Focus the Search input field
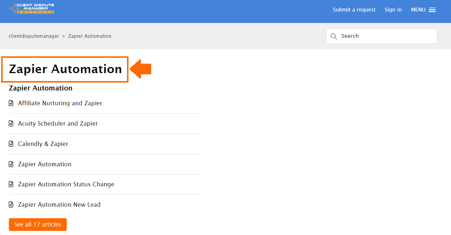 tap(382, 36)
